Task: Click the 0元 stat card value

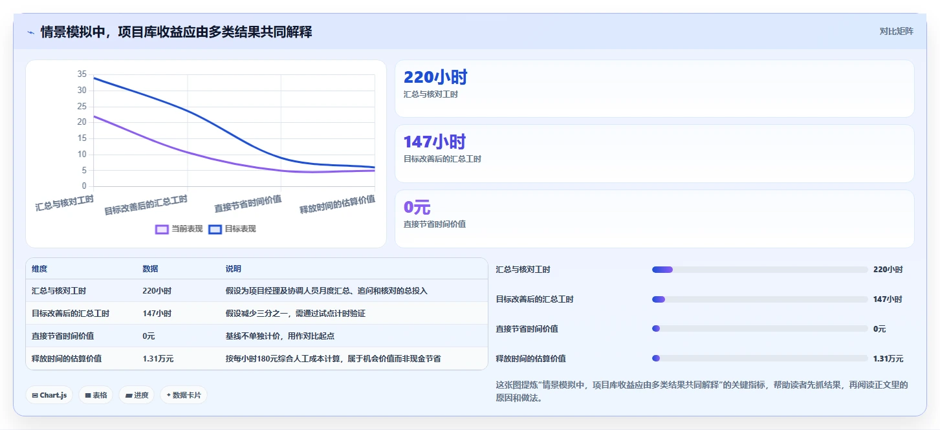Action: (417, 208)
